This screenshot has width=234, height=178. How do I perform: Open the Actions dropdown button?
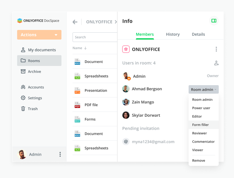tap(39, 35)
